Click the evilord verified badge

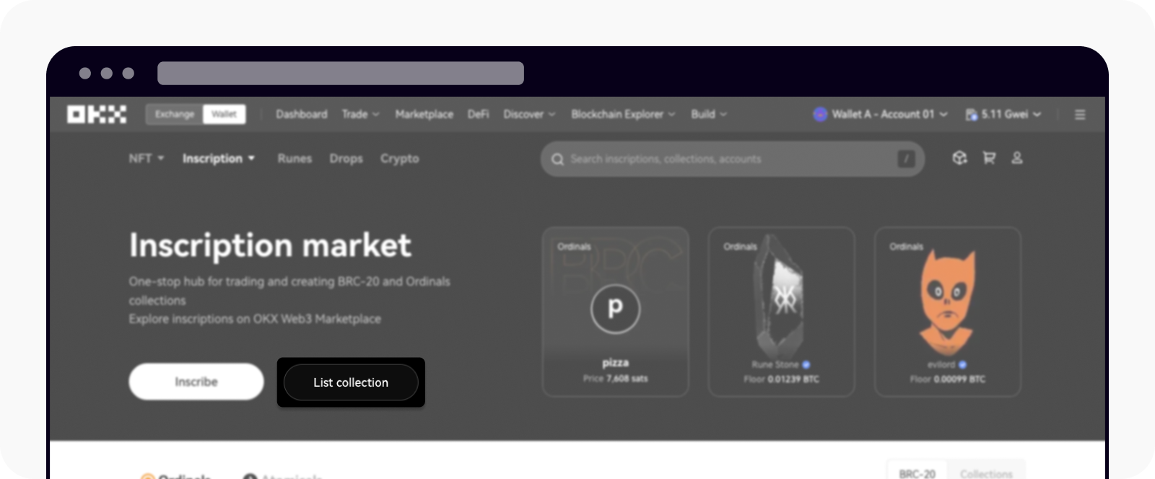pos(963,365)
